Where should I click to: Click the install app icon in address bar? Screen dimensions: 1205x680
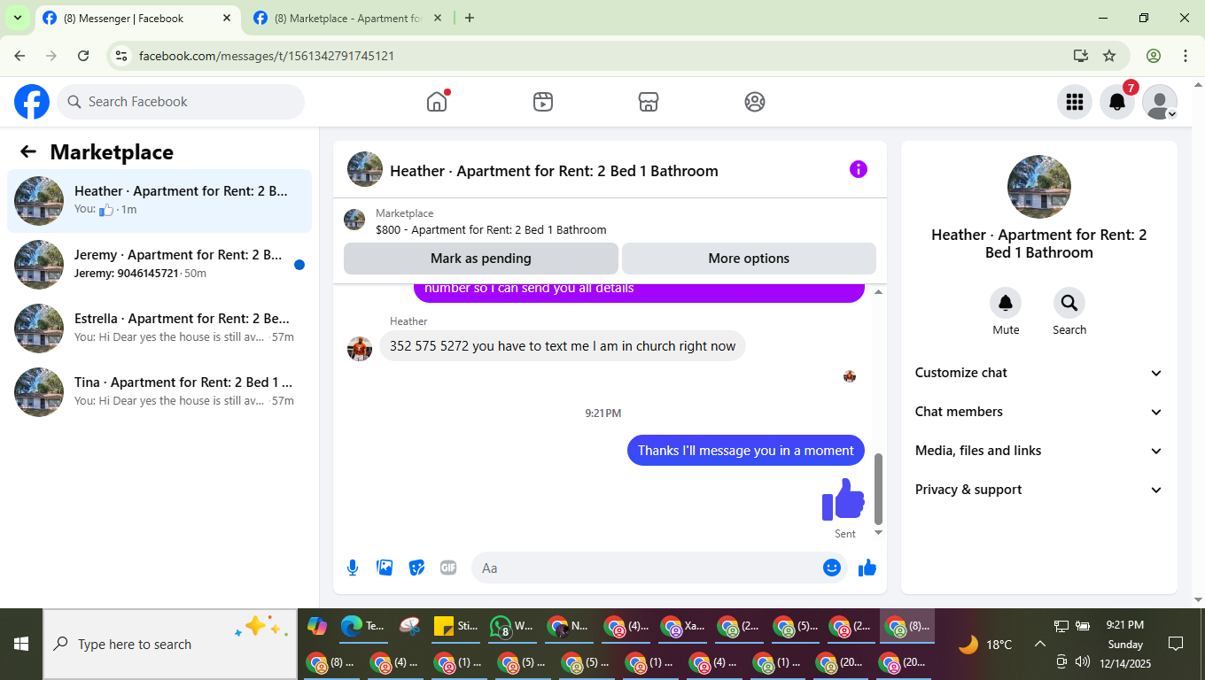click(x=1080, y=56)
